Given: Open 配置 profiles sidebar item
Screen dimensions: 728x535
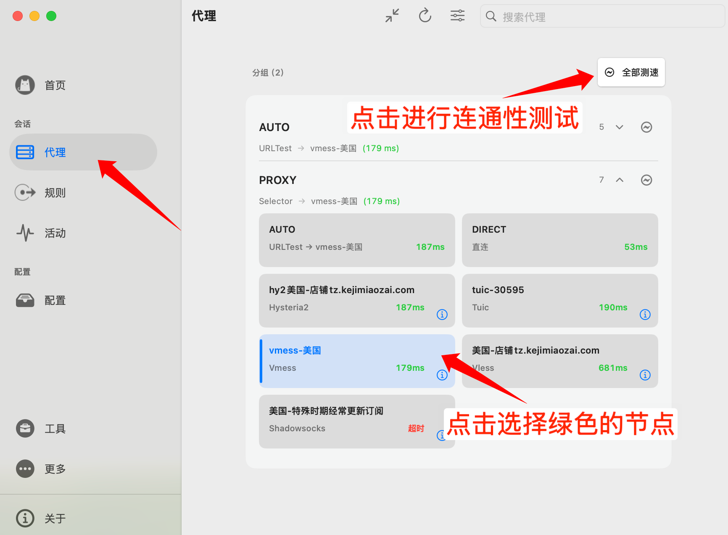Looking at the screenshot, I should (83, 300).
